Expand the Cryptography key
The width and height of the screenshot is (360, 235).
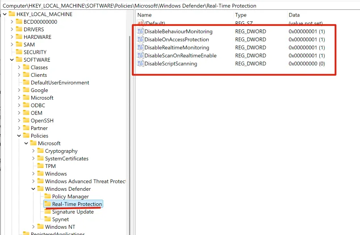[33, 151]
